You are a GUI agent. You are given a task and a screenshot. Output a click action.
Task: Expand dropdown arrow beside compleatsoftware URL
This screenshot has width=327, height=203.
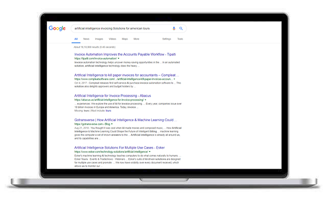[174, 79]
